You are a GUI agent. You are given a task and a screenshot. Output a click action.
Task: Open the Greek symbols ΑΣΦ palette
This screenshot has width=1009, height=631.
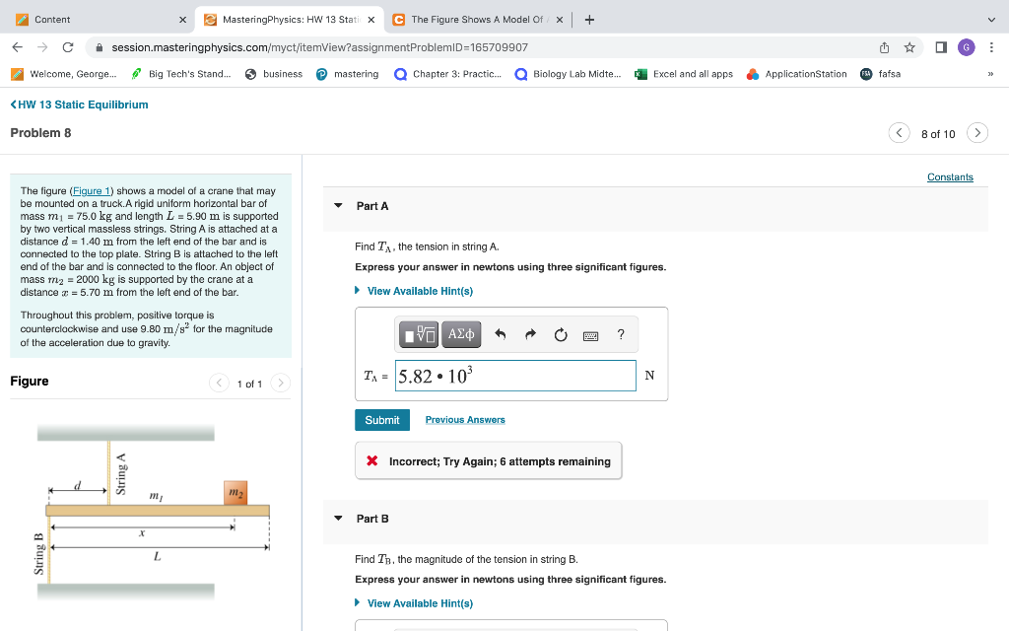pos(460,335)
